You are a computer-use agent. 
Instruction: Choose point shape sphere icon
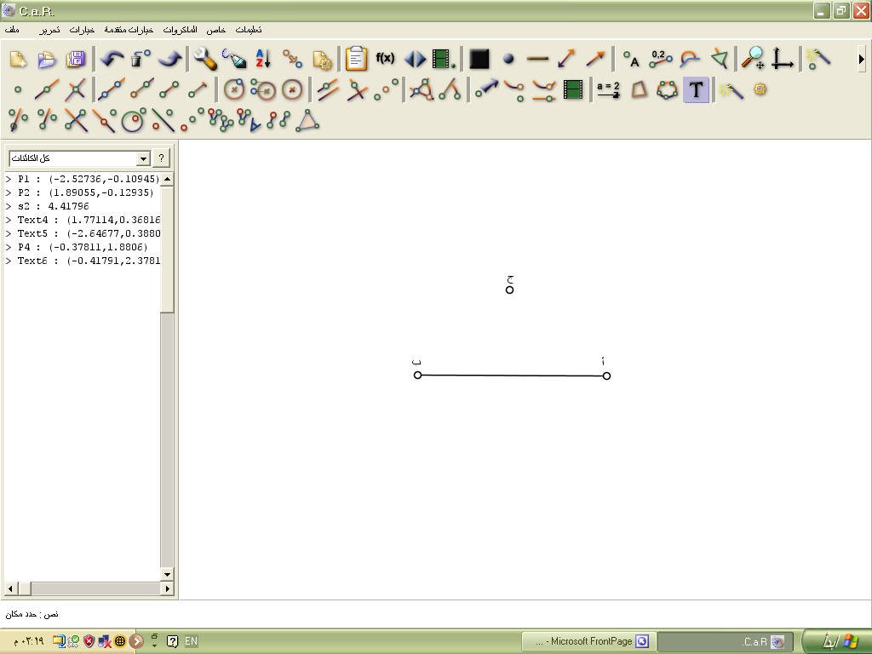pyautogui.click(x=508, y=59)
